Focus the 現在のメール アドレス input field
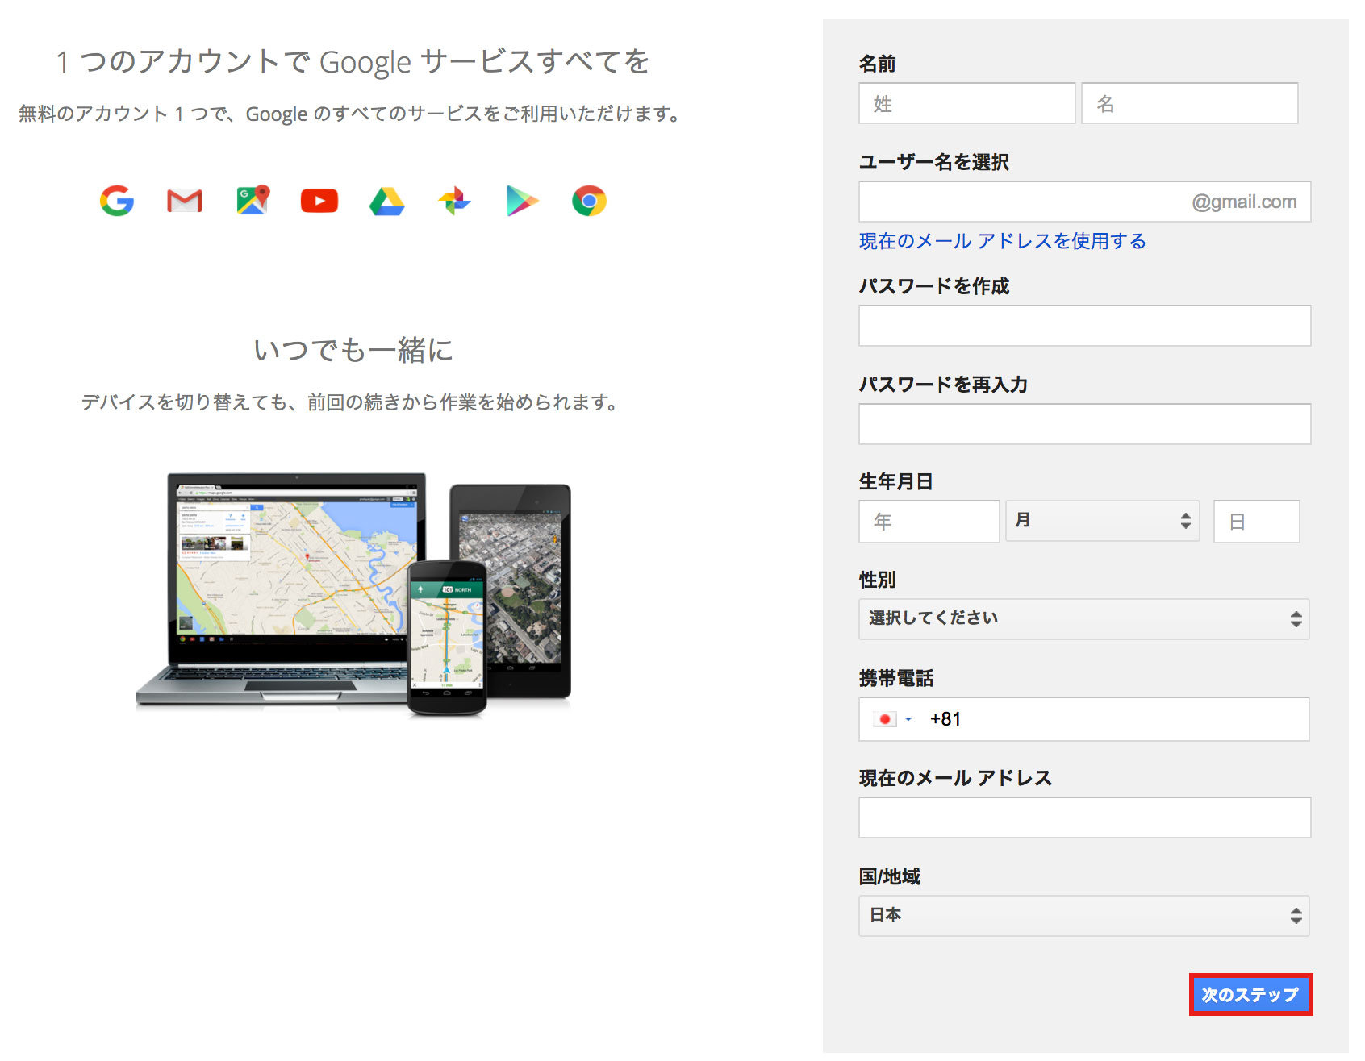This screenshot has width=1365, height=1061. 1085,818
